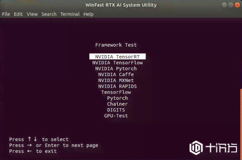242x160 pixels.
Task: Select NVIDIA TensorFlow in the list
Action: click(x=117, y=63)
